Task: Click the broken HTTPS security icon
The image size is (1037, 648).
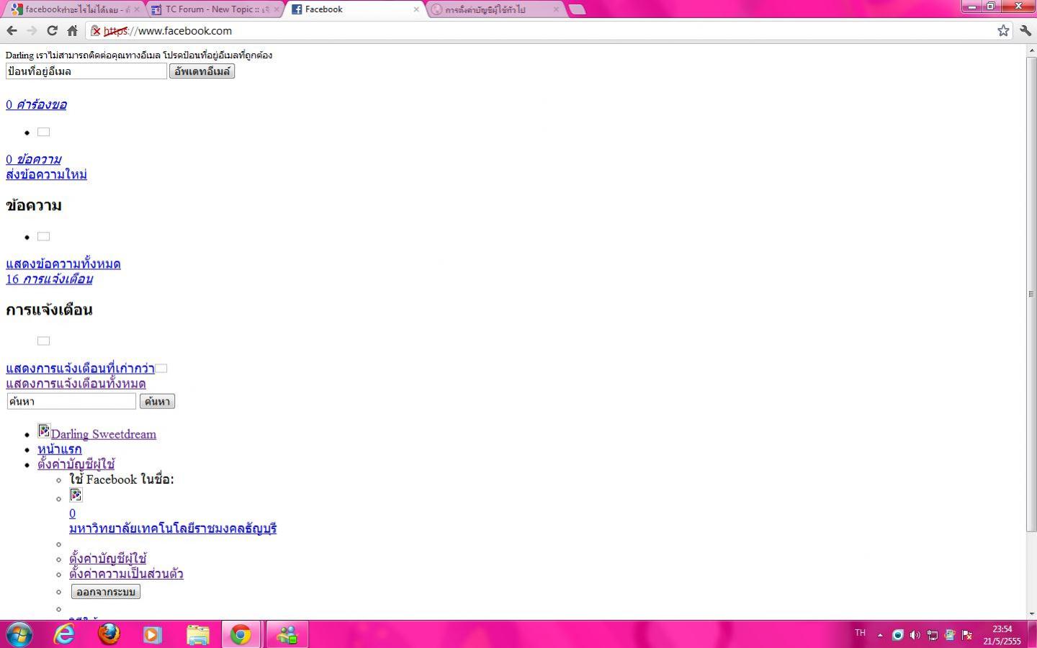Action: click(96, 31)
